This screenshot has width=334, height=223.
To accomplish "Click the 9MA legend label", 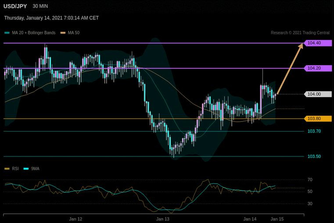I will point(35,169).
